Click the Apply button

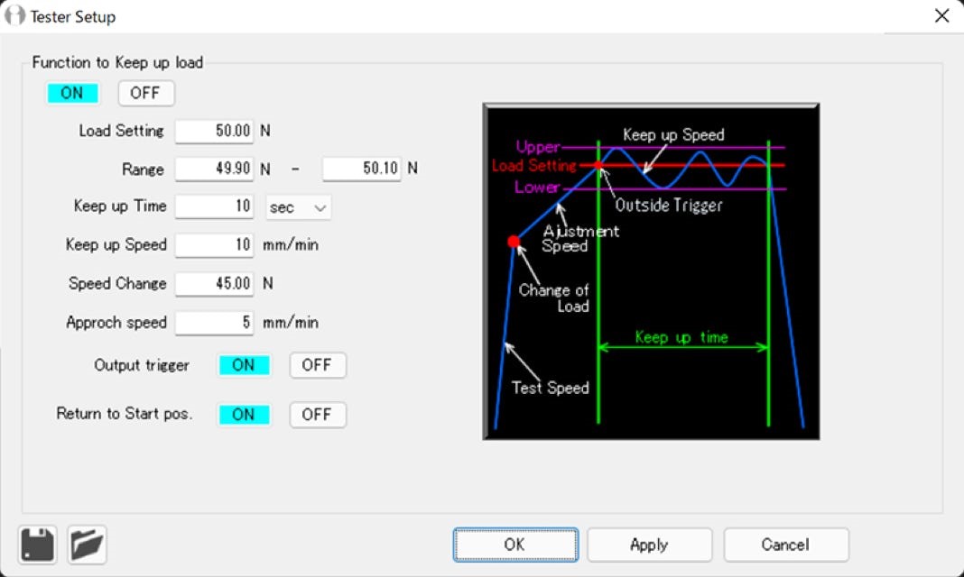649,545
